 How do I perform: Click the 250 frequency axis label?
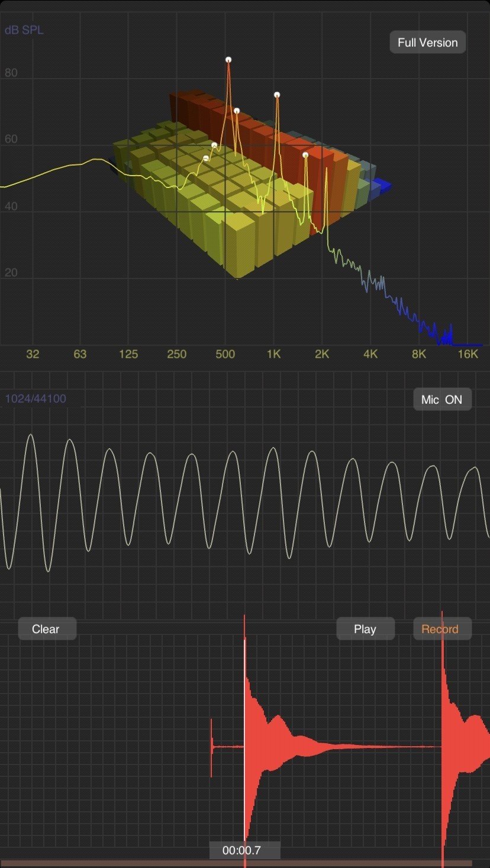pos(176,354)
